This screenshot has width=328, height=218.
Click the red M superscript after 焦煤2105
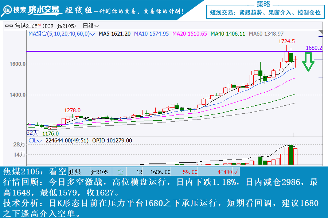pyautogui.click(x=39, y=25)
